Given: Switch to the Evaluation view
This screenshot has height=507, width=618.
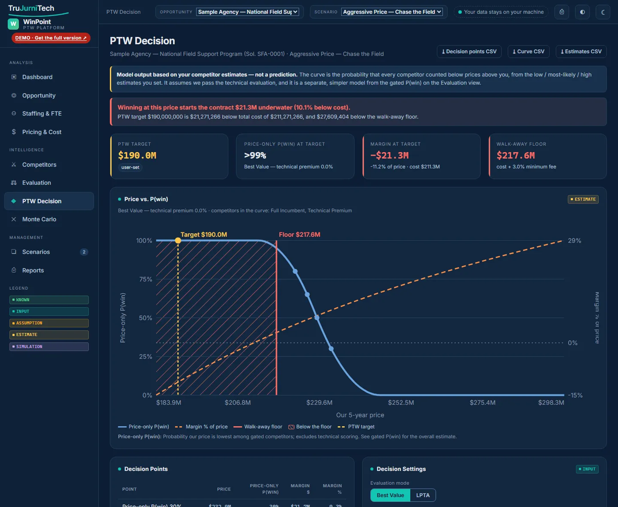Looking at the screenshot, I should (49, 183).
